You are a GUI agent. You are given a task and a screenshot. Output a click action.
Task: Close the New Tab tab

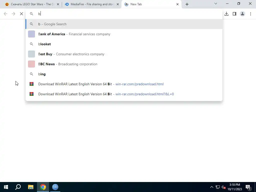coord(177,4)
